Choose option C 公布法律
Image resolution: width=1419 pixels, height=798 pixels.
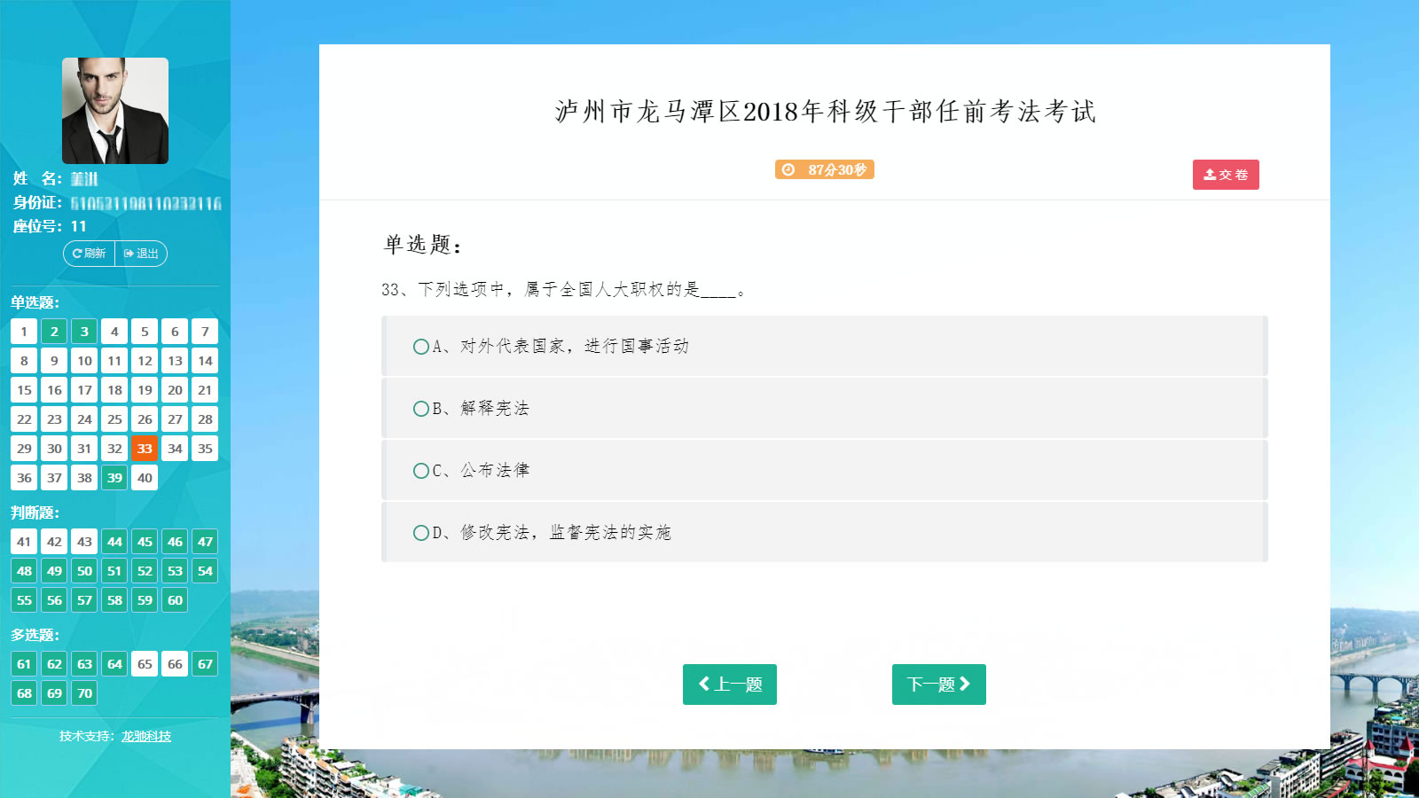(x=421, y=471)
